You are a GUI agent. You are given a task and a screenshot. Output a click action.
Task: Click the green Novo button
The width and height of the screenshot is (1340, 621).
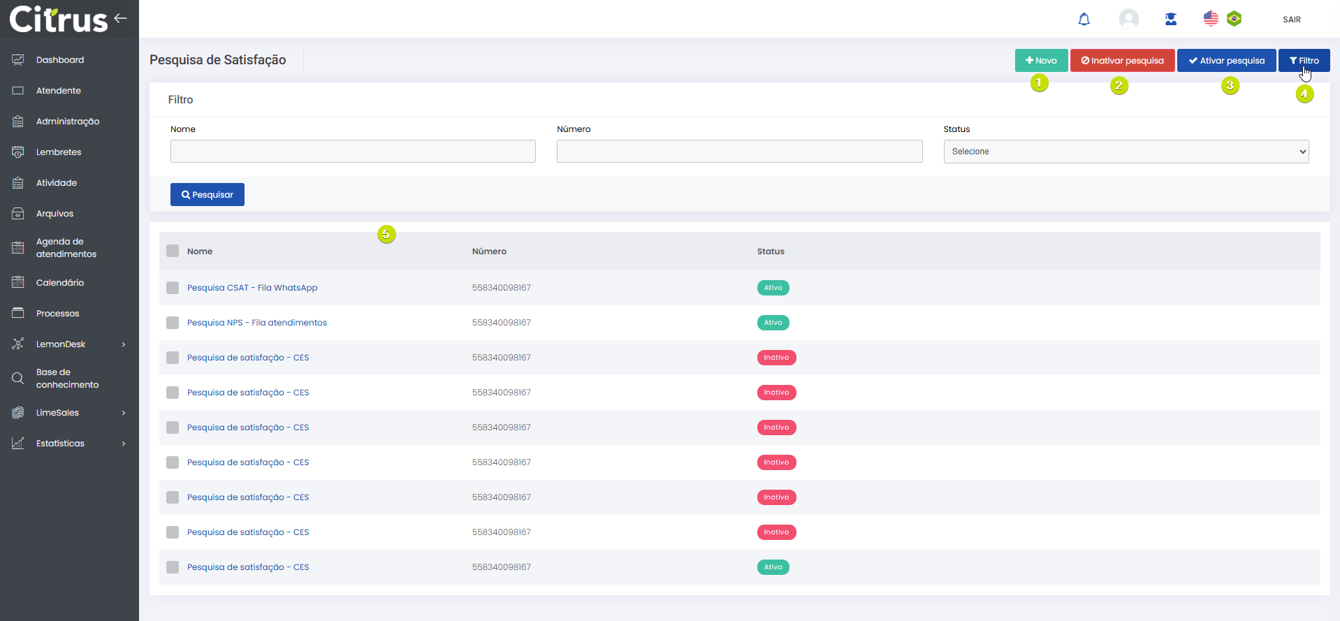[x=1041, y=61]
